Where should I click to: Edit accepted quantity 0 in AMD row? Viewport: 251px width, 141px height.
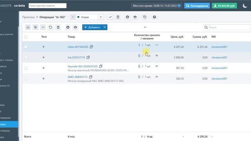(x=139, y=77)
